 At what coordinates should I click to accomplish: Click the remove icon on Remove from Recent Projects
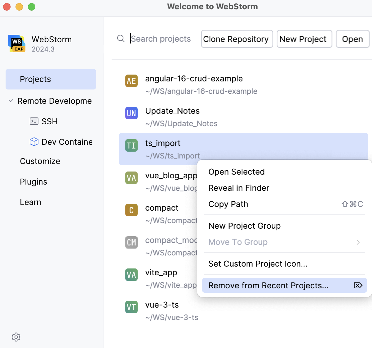pos(358,285)
